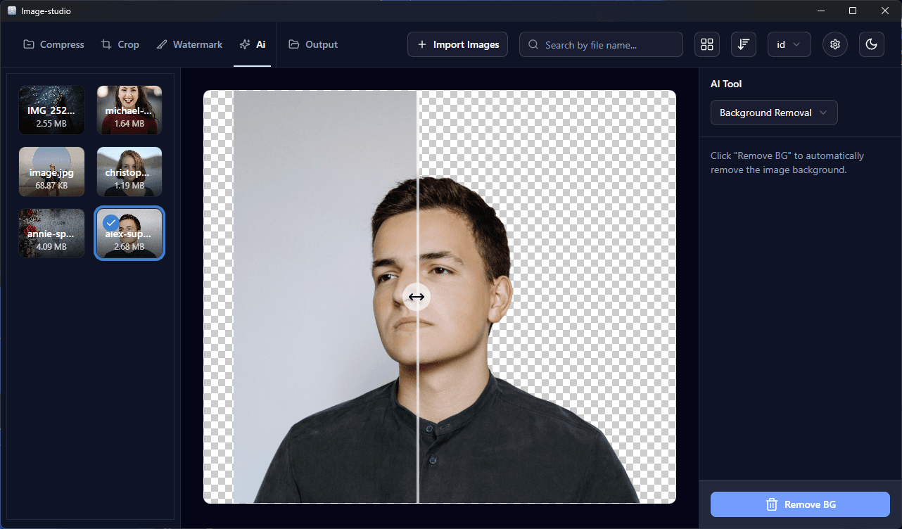Click the Remove BG button
902x529 pixels.
(x=799, y=504)
